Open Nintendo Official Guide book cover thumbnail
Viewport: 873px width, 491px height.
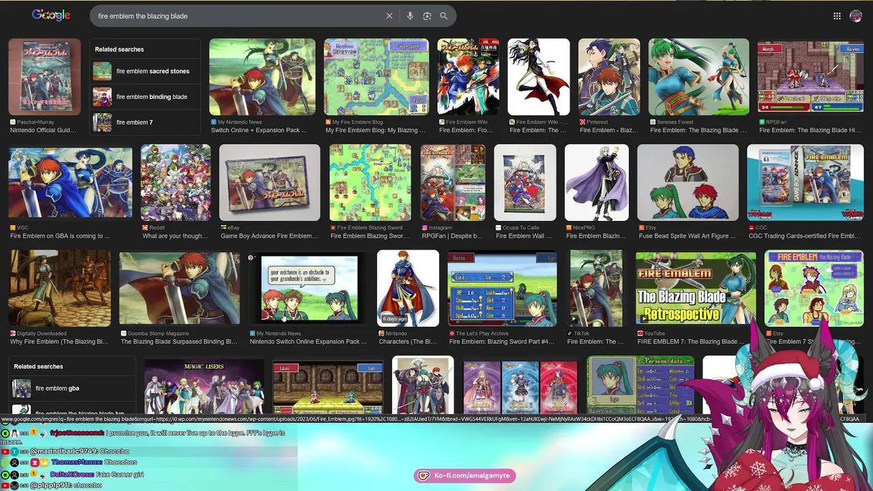point(44,77)
